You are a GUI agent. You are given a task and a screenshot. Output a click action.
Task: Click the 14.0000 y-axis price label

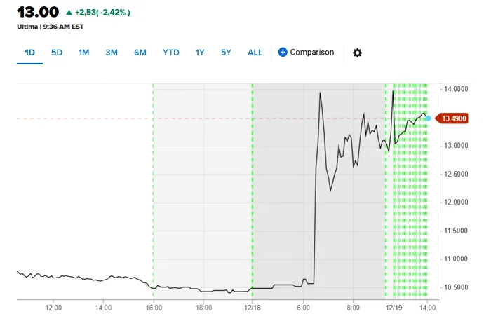455,90
